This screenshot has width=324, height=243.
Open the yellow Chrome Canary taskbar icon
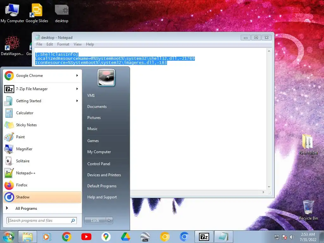pyautogui.click(x=165, y=237)
